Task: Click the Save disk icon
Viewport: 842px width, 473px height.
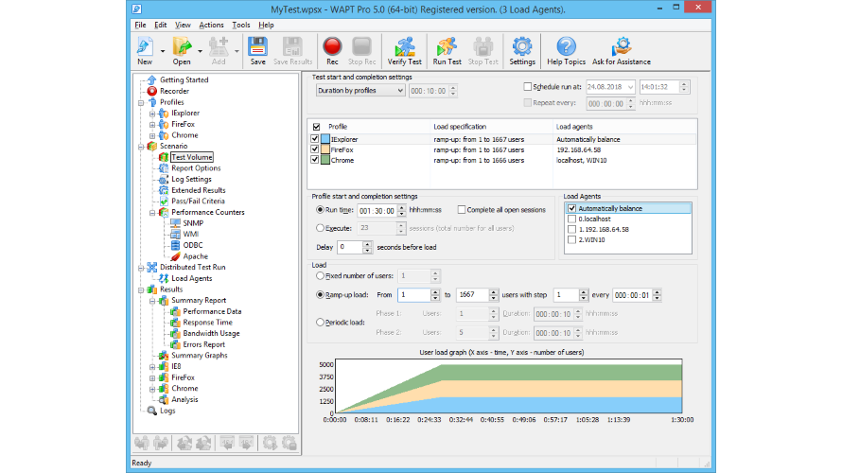Action: 257,47
